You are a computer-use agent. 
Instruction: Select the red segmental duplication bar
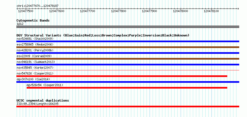(128, 107)
